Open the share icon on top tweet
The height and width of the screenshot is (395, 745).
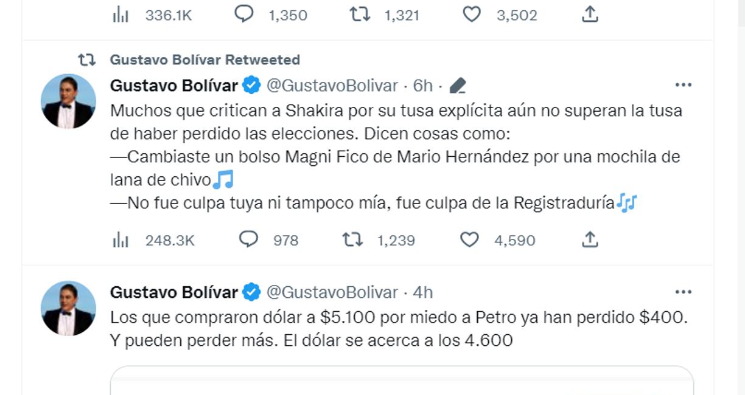click(x=590, y=12)
